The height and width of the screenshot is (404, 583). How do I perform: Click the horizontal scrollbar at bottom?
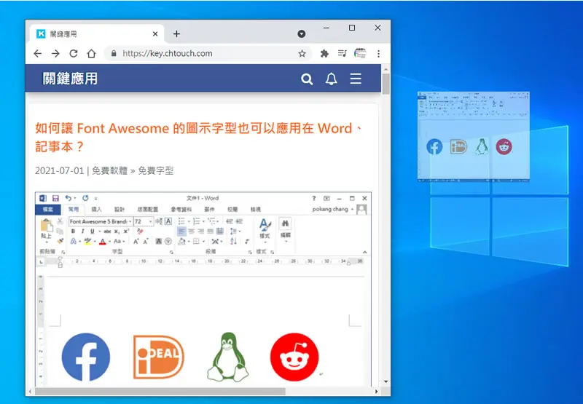(160, 392)
